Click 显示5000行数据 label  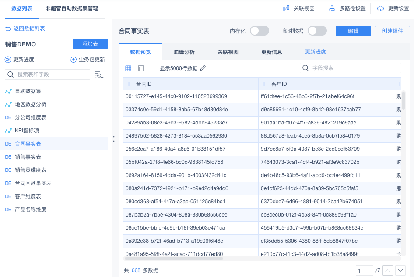click(x=179, y=68)
